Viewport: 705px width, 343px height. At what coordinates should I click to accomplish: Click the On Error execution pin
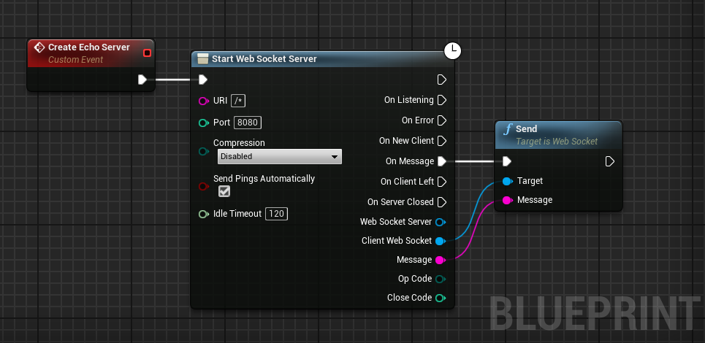(442, 120)
